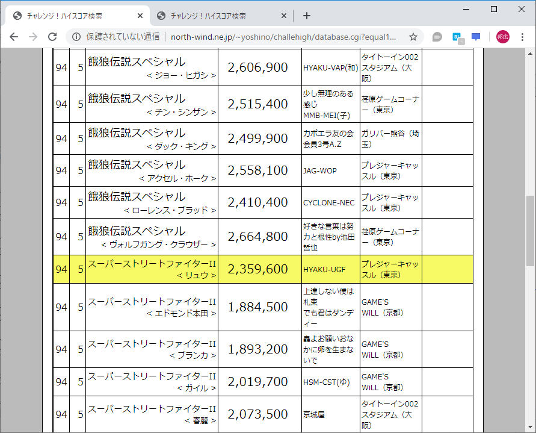Open a new browser tab
Viewport: 536px width, 433px height.
[x=307, y=16]
